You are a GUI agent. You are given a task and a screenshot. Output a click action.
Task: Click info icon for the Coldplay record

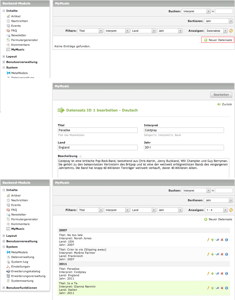point(226,273)
